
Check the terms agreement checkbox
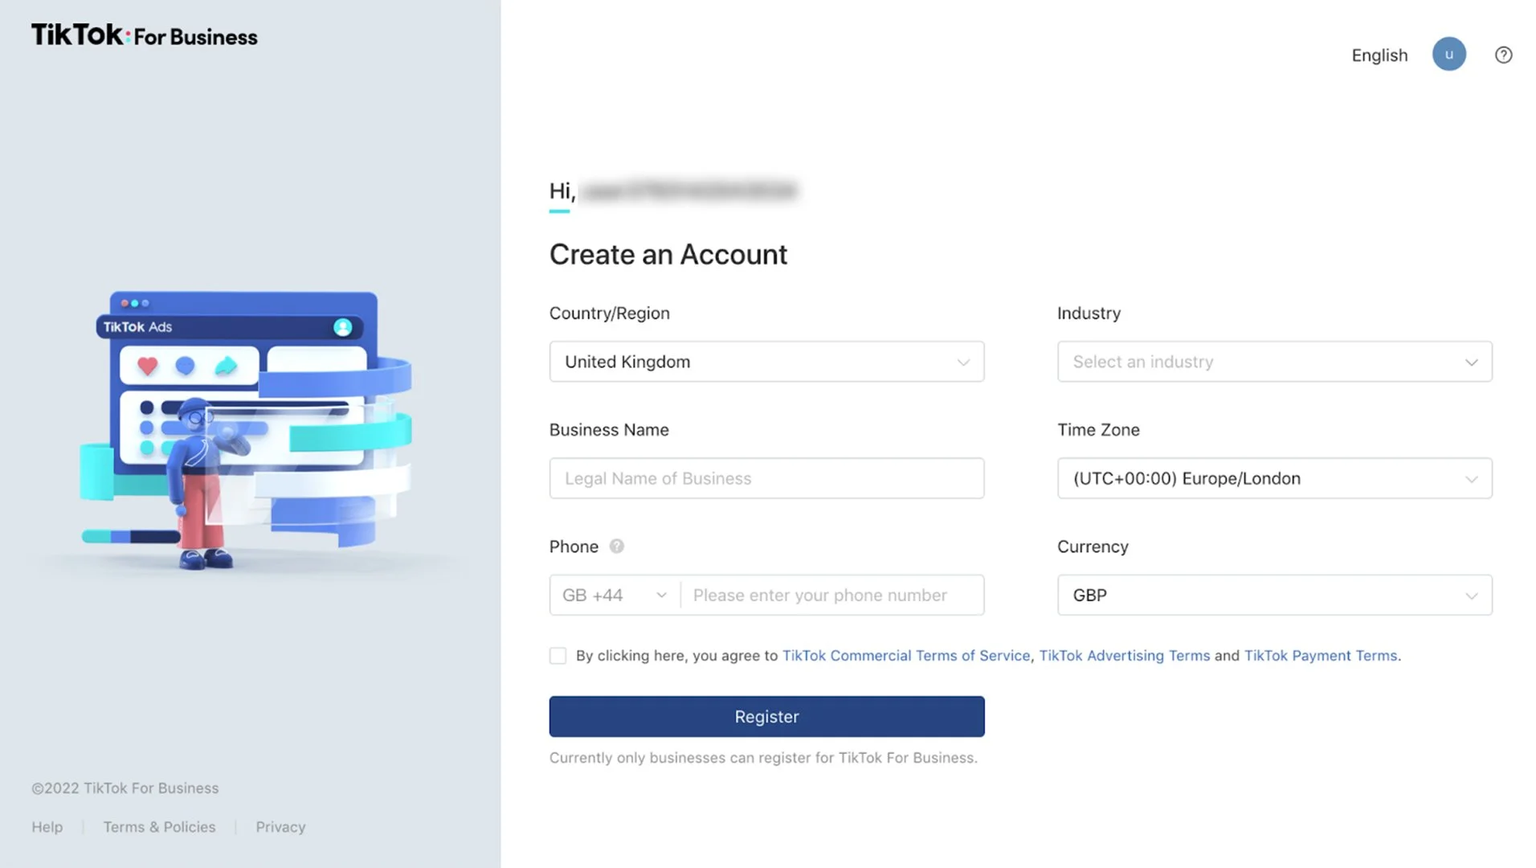pos(558,656)
